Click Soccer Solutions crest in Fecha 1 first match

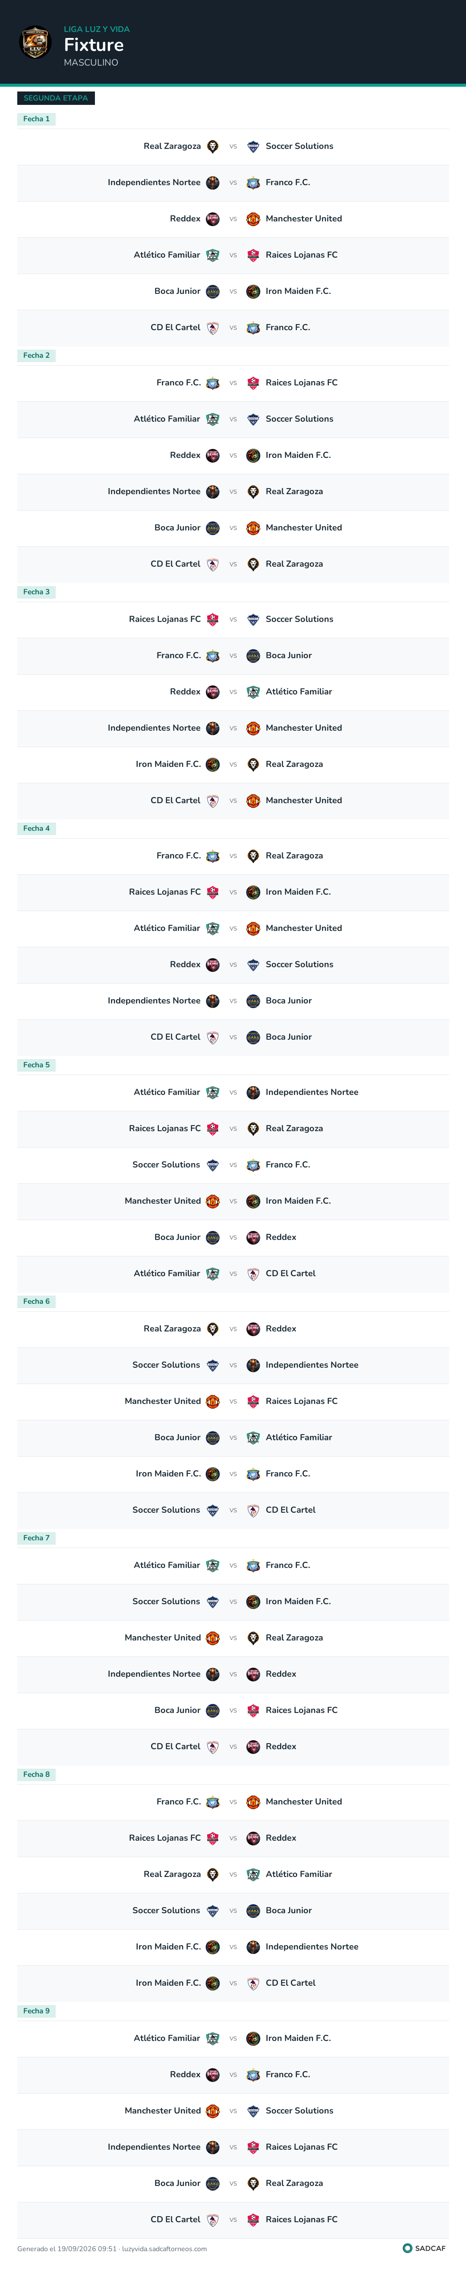[253, 146]
